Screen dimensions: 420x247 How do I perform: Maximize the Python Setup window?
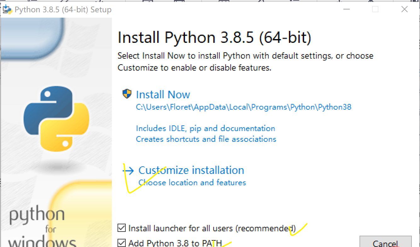point(375,9)
